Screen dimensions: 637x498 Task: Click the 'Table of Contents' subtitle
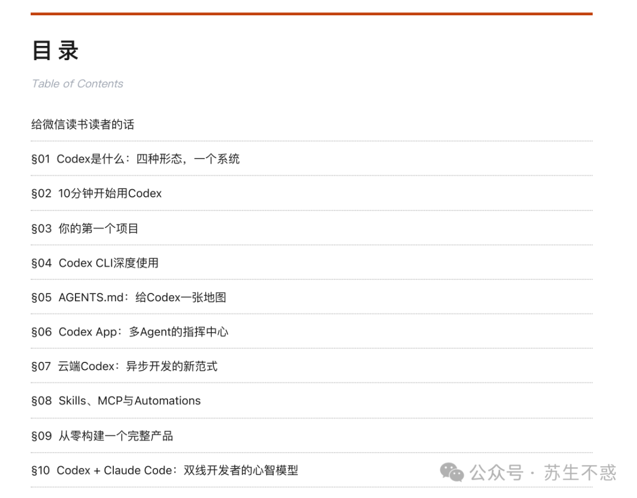pos(77,84)
